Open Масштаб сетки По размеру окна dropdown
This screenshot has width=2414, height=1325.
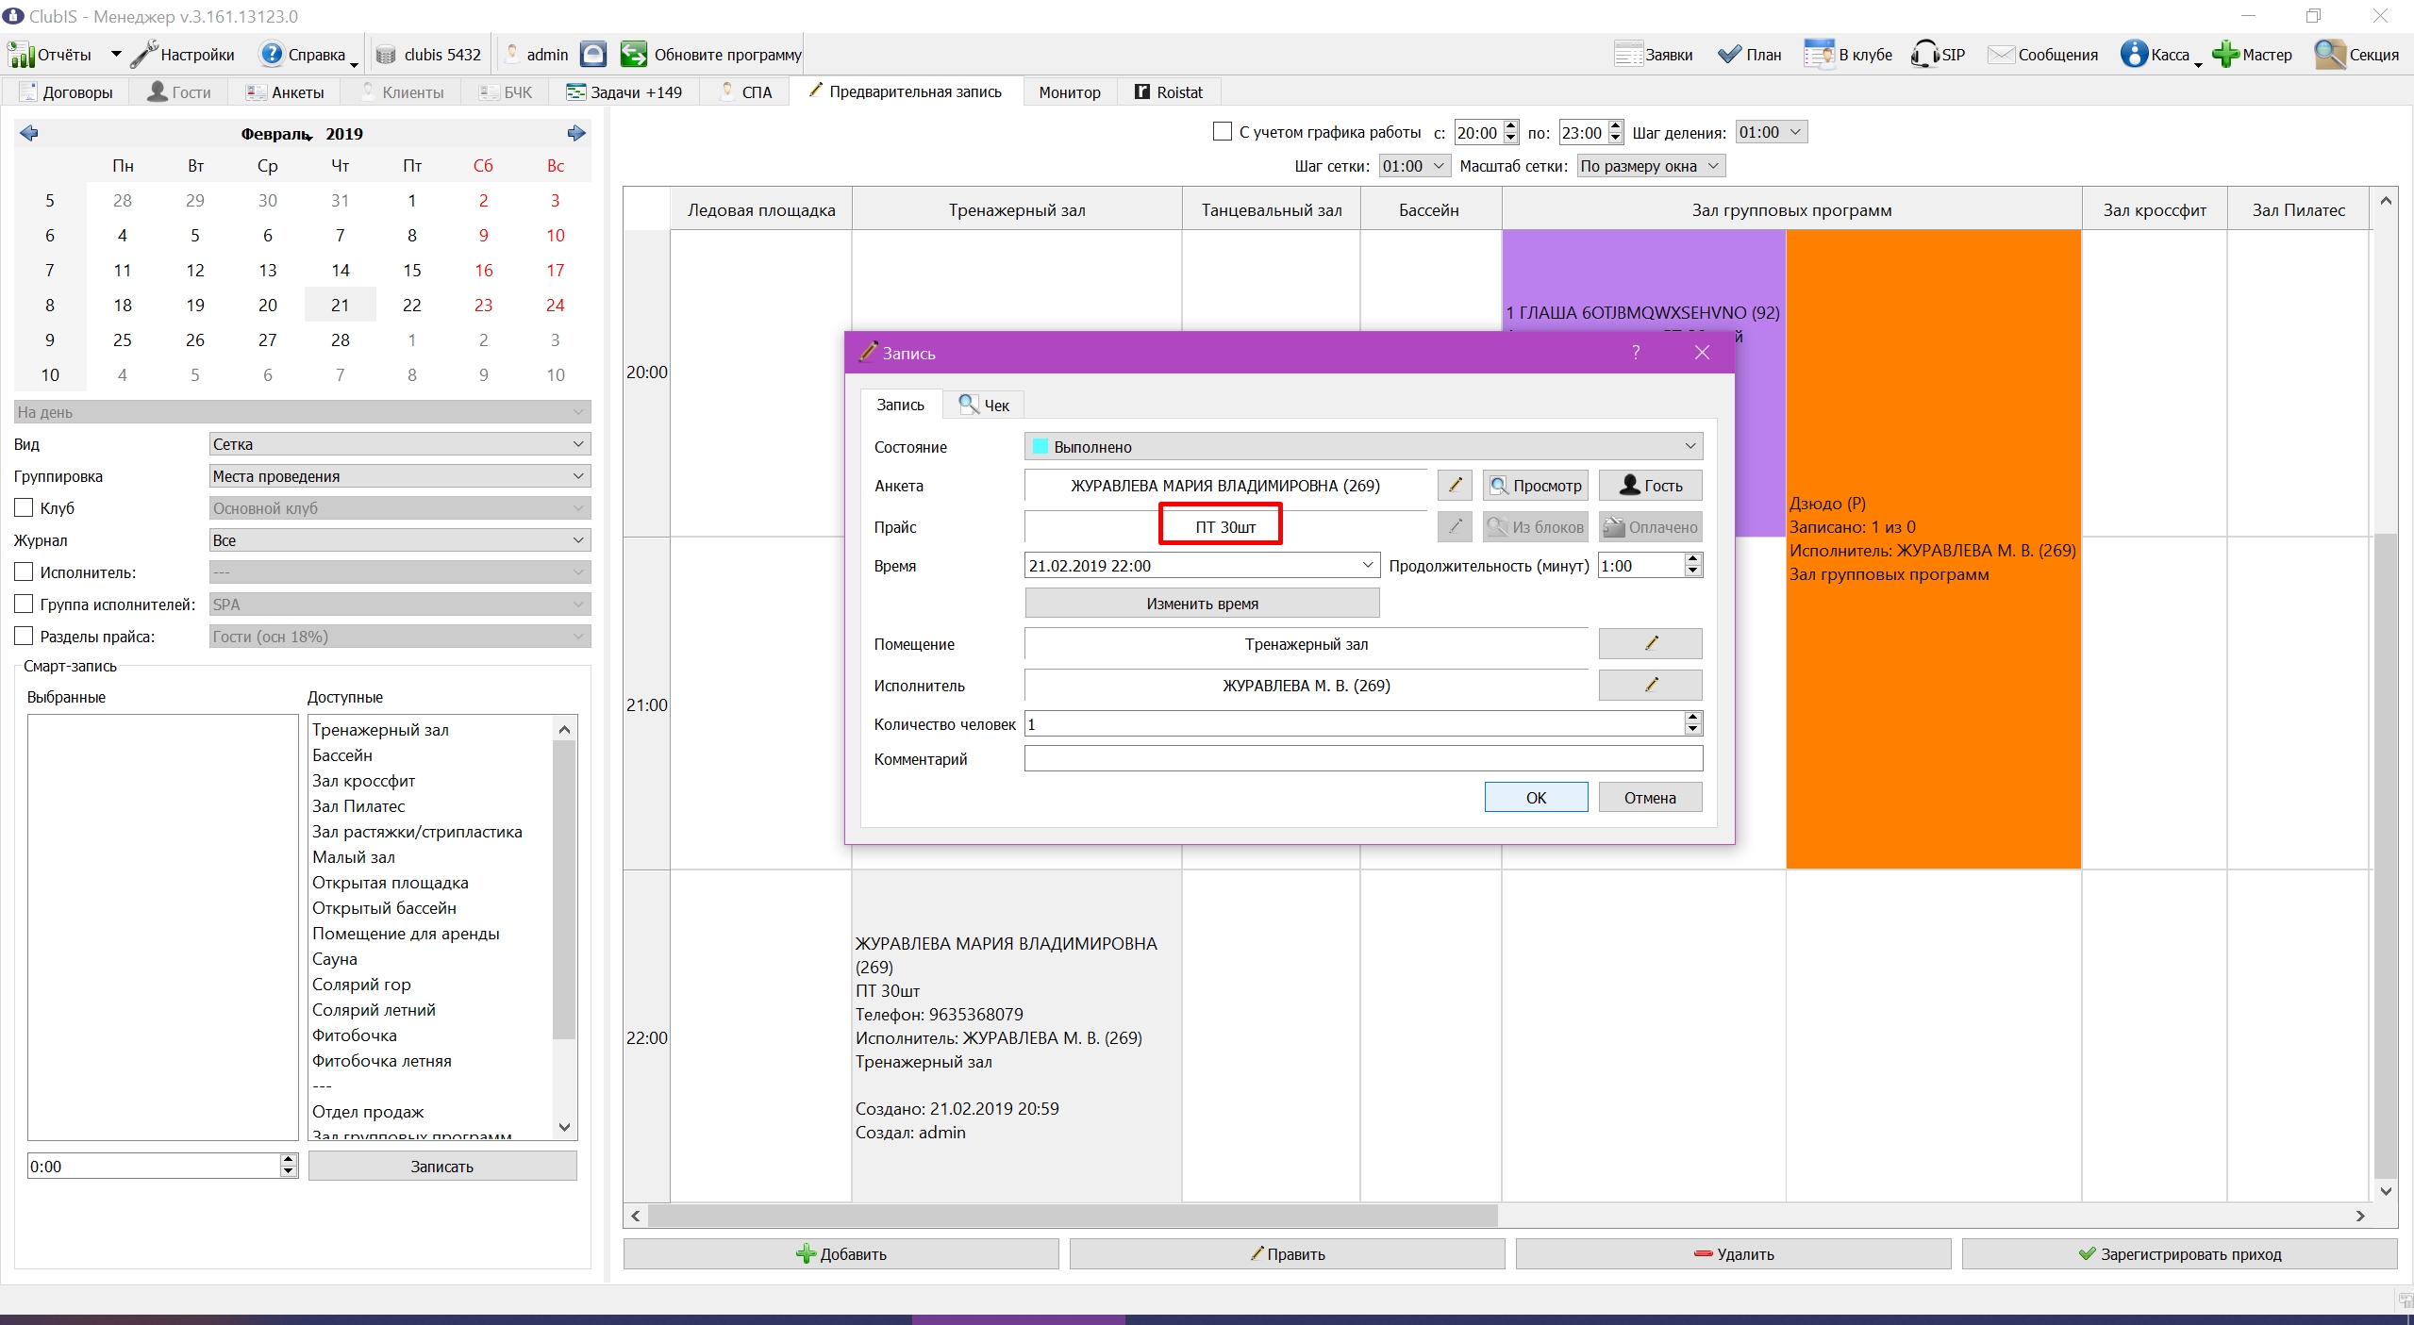click(x=1651, y=166)
